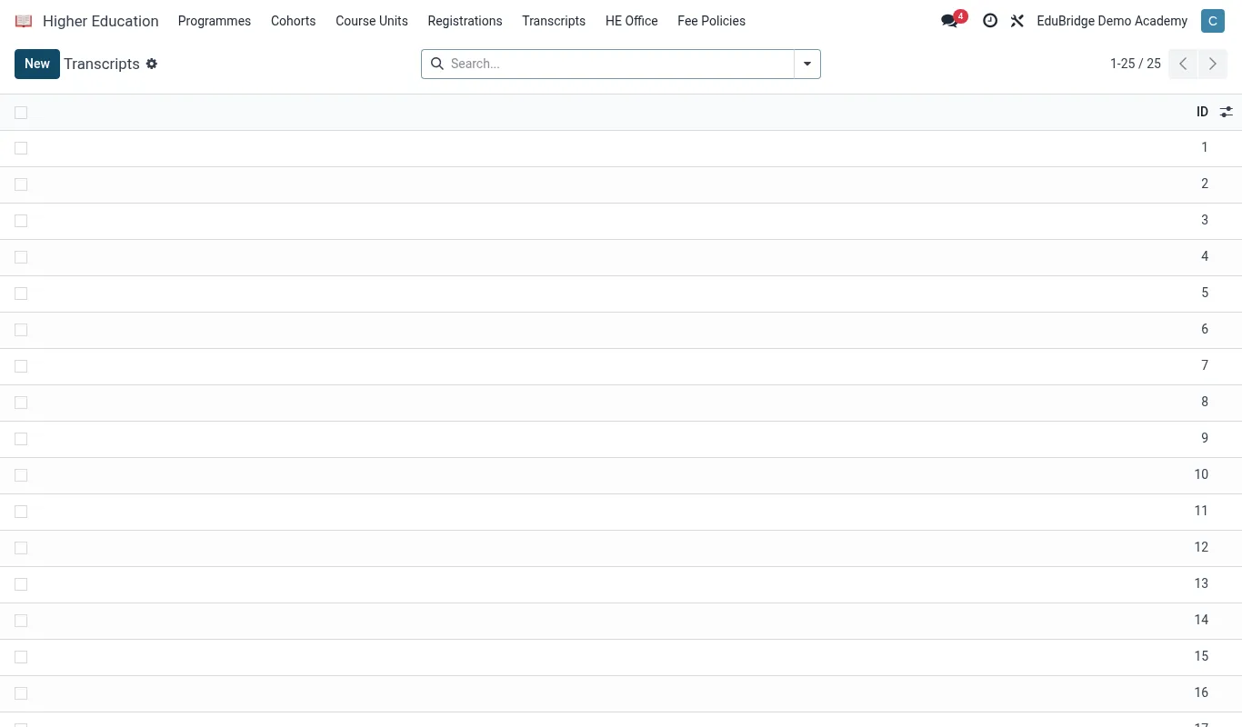Open the developer tools wrench icon
This screenshot has height=727, width=1242.
click(x=1017, y=21)
